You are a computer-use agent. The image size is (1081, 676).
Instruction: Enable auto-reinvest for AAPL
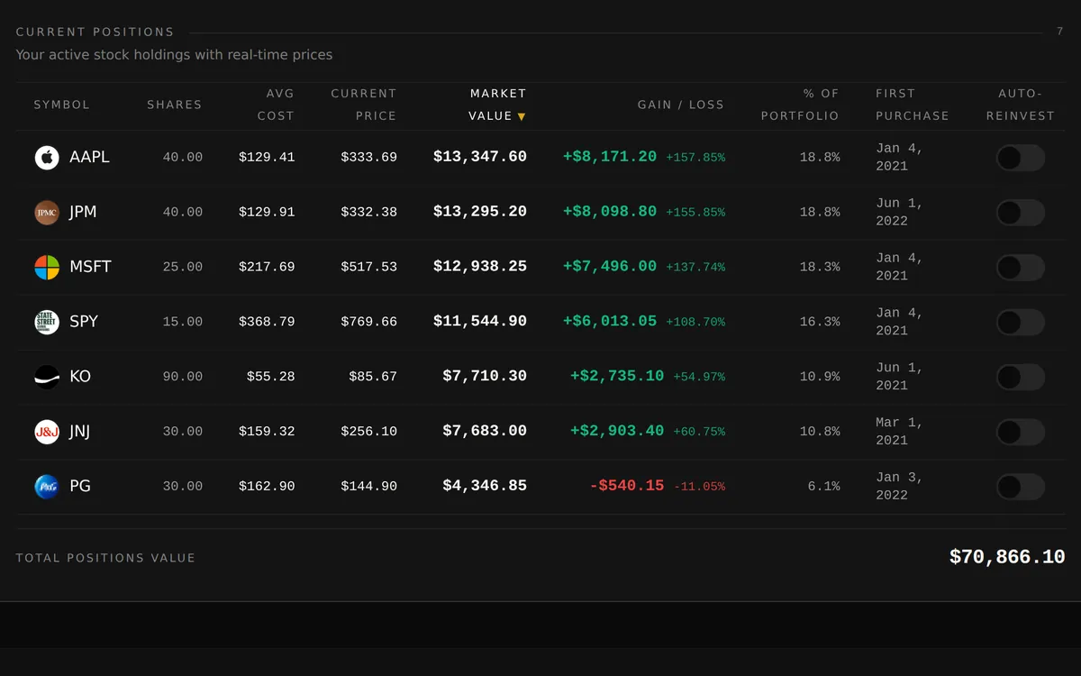point(1021,158)
